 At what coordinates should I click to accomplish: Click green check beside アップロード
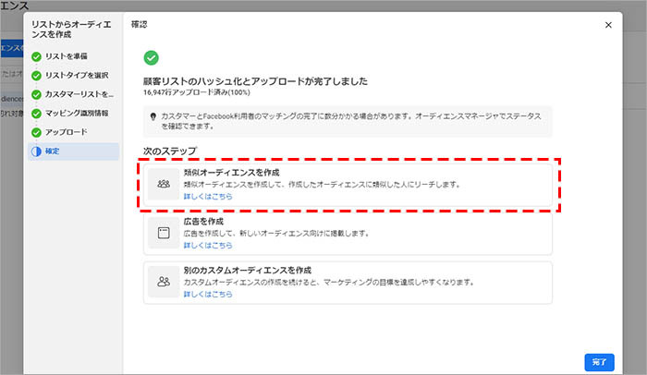(x=36, y=131)
